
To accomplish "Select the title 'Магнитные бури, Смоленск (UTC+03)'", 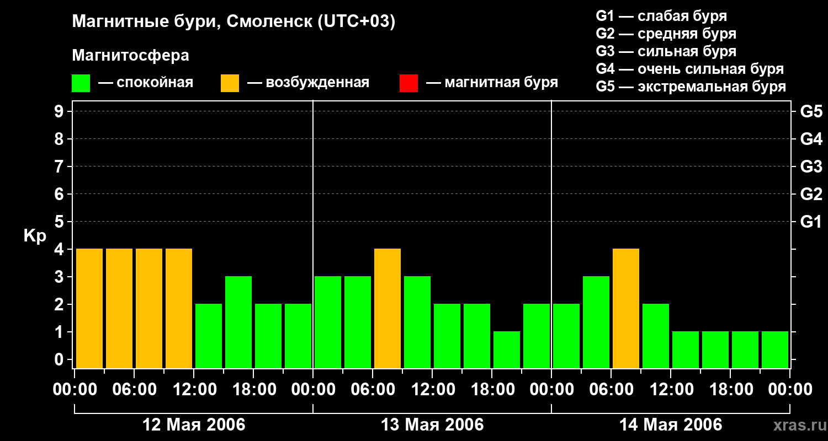I will (x=233, y=22).
